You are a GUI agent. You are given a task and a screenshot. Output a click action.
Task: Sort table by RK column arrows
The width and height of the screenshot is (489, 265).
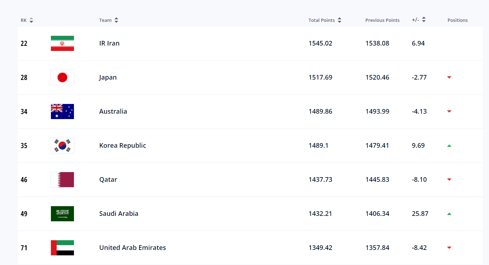click(x=31, y=20)
